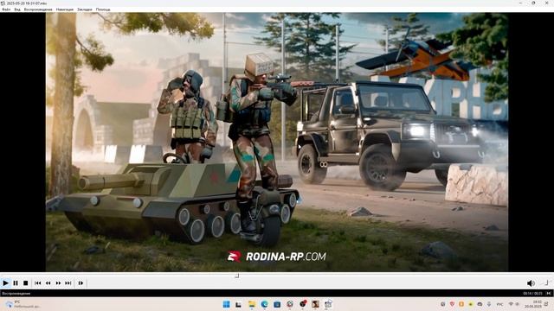Viewport: 554px width, 311px height.
Task: Skip to the next file
Action: 68,283
